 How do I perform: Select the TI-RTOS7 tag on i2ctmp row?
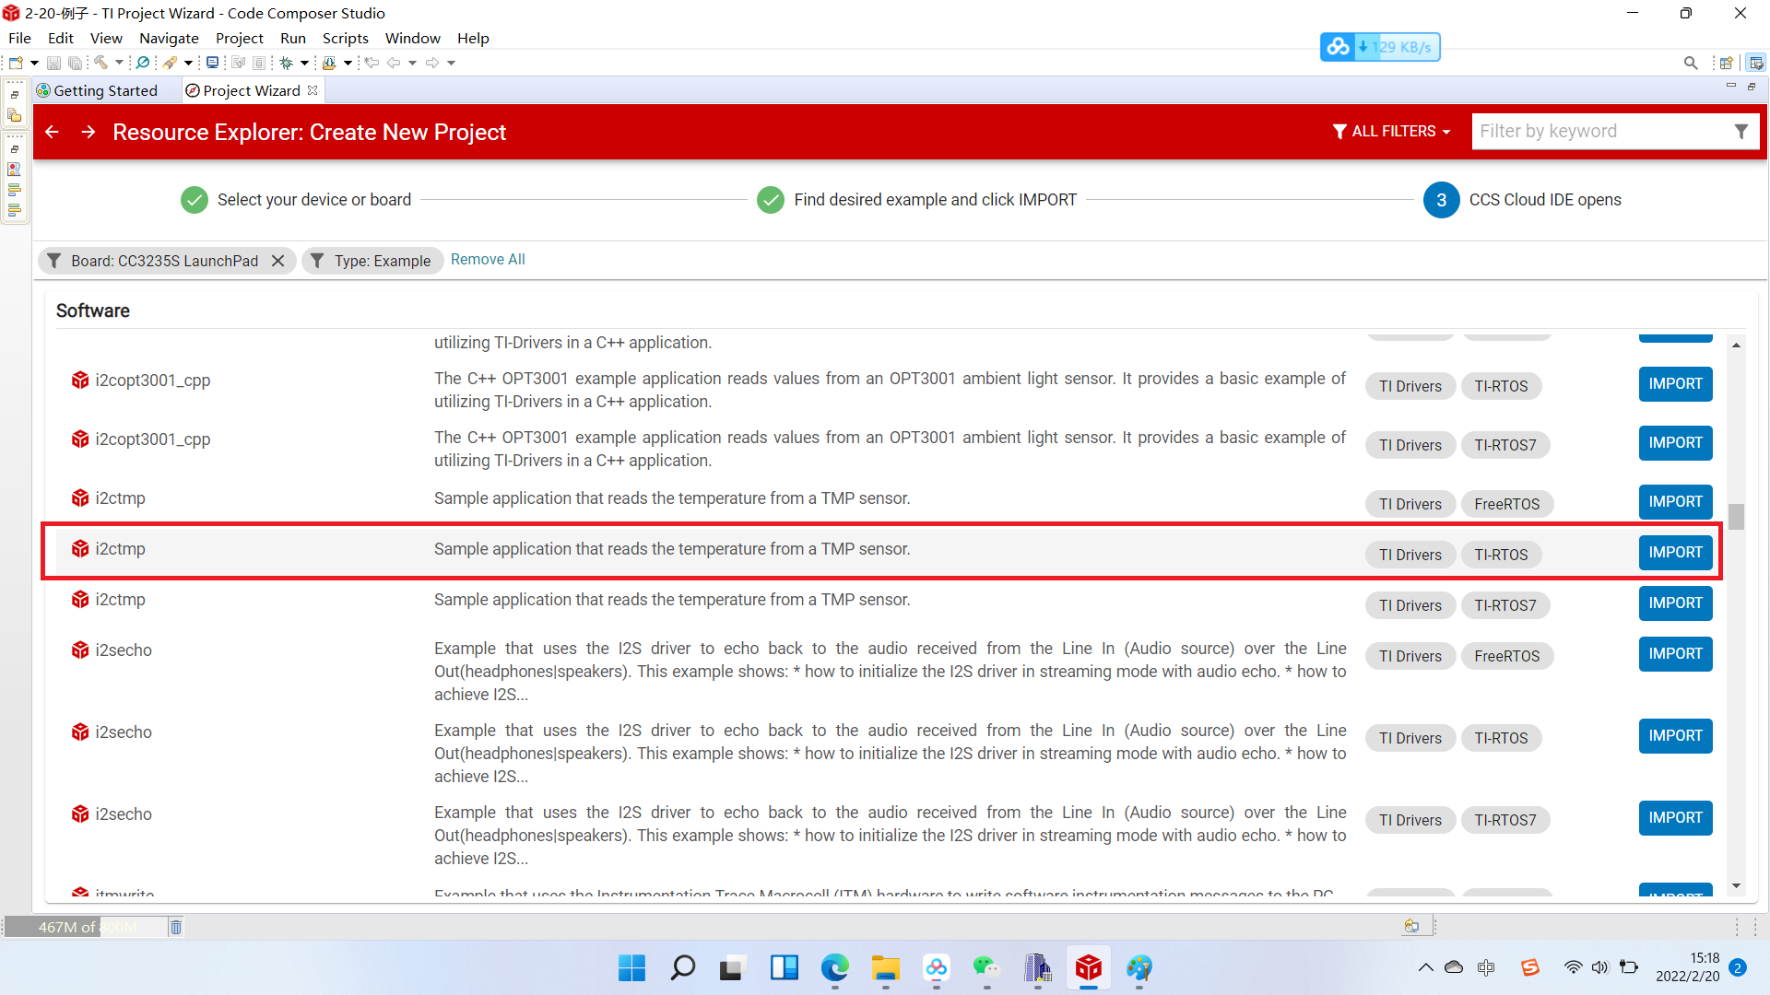pos(1504,605)
